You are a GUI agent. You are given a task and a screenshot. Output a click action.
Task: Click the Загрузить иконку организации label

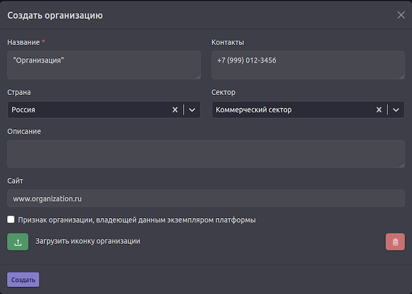[x=88, y=241]
